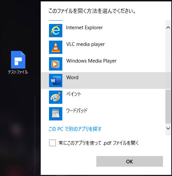The height and width of the screenshot is (176, 172).
Task: Choose the ペイント palette icon
Action: 56,97
